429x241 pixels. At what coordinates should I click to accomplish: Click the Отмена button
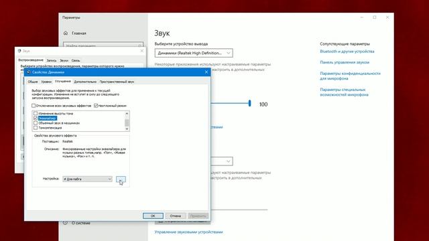pos(176,216)
